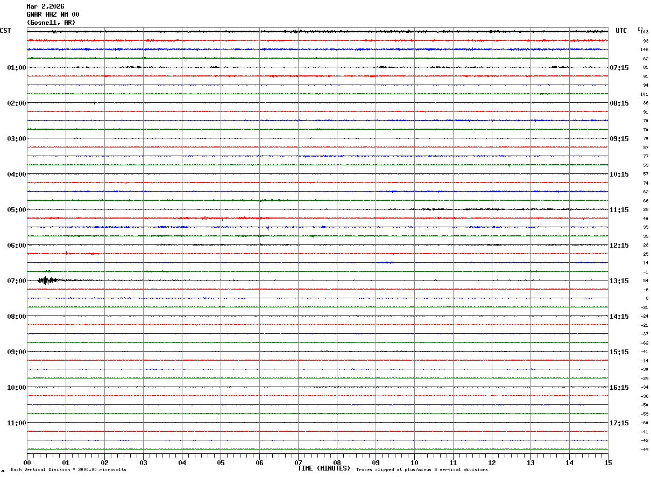
Task: Click the '15:15' UTC time label
Action: pyautogui.click(x=619, y=352)
